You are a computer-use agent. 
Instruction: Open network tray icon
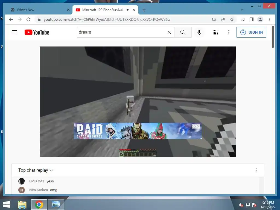coord(248,205)
